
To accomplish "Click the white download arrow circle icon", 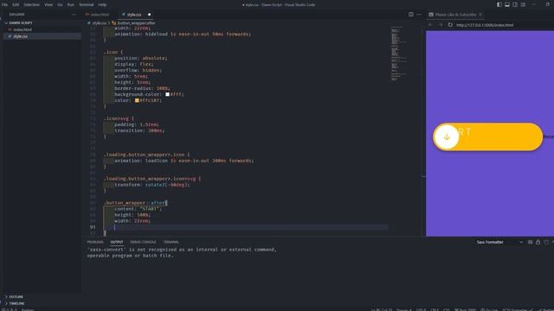I will (x=447, y=136).
